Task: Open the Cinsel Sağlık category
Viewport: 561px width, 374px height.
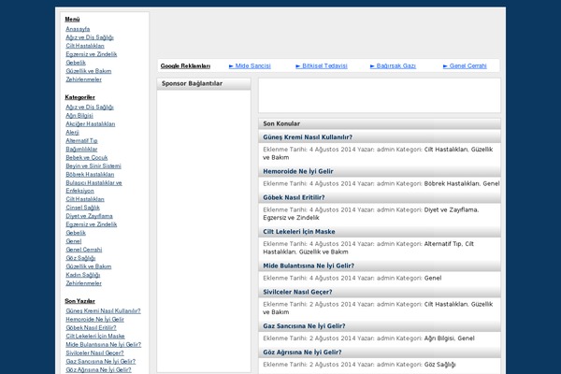Action: 82,208
